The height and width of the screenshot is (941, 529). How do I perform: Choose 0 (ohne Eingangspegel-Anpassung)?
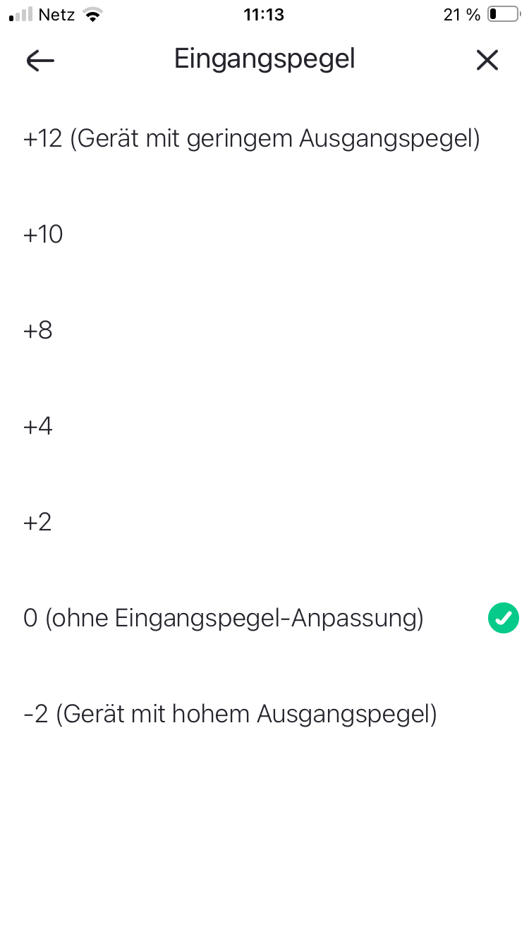click(x=223, y=619)
